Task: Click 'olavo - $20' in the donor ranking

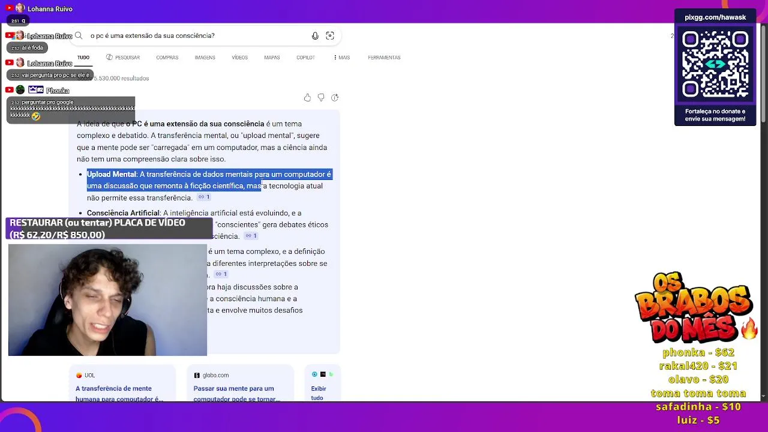Action: pyautogui.click(x=698, y=380)
